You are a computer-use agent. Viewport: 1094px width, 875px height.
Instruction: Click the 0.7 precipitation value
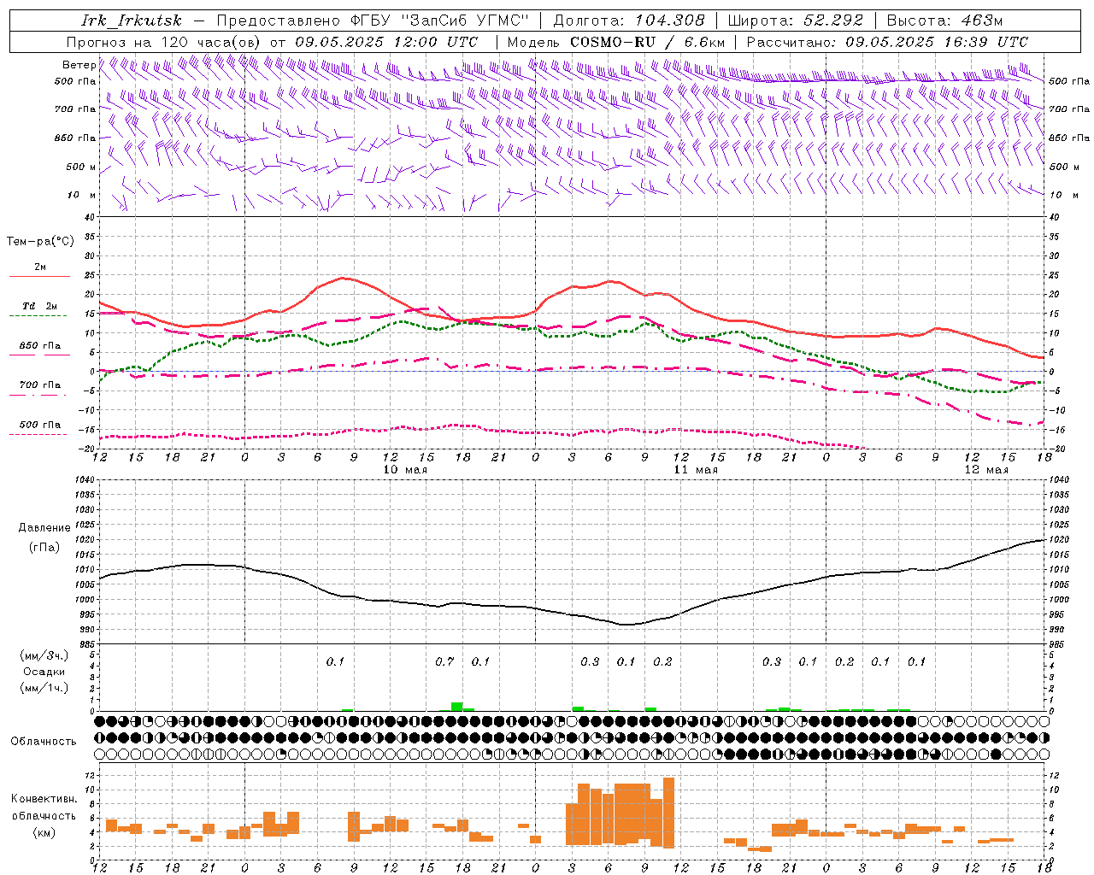(x=444, y=662)
